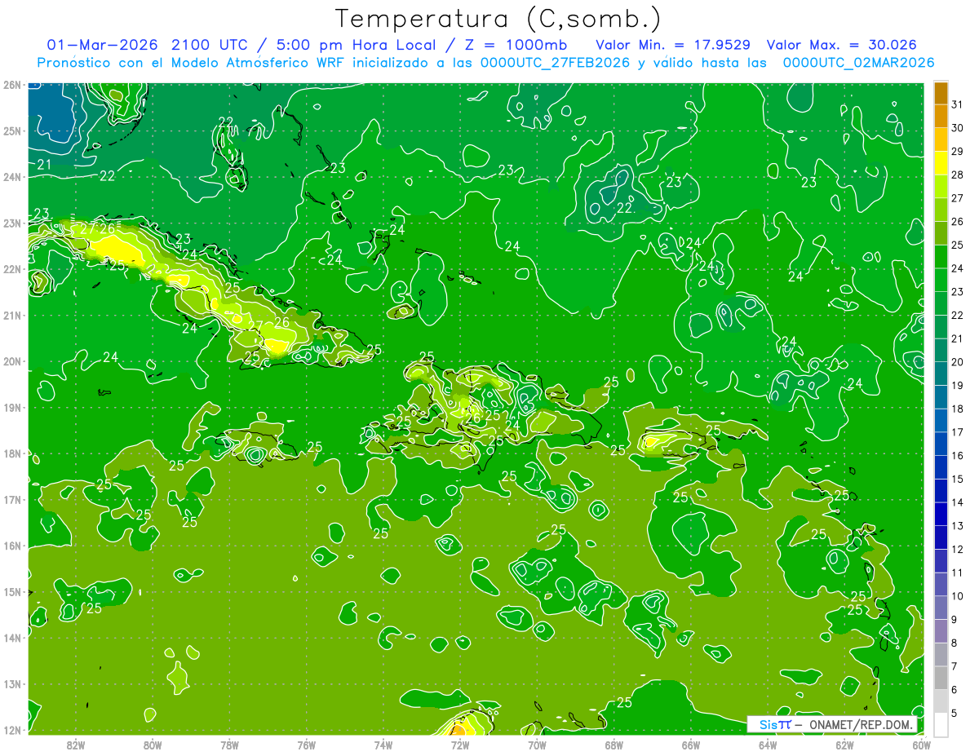979x756 pixels.
Task: Click the legend swatch between 29 and 30
Action: pyautogui.click(x=941, y=139)
